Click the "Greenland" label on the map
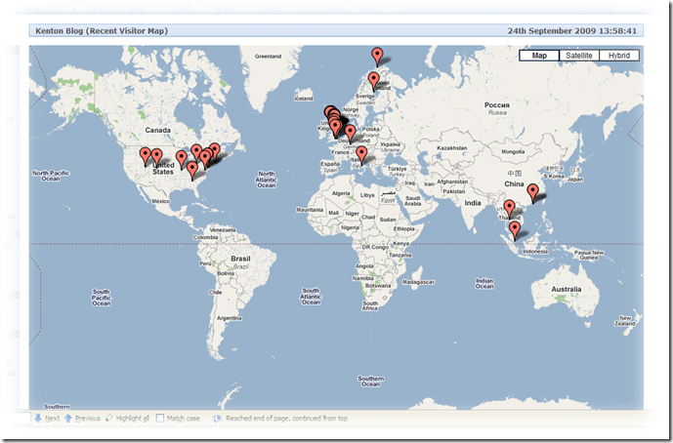673x443 pixels. (x=268, y=57)
